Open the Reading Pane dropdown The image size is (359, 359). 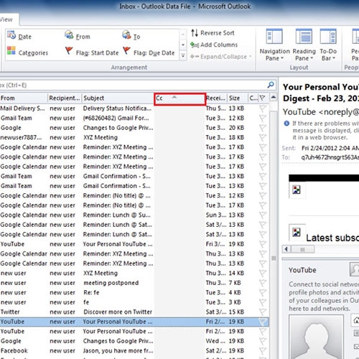[304, 45]
